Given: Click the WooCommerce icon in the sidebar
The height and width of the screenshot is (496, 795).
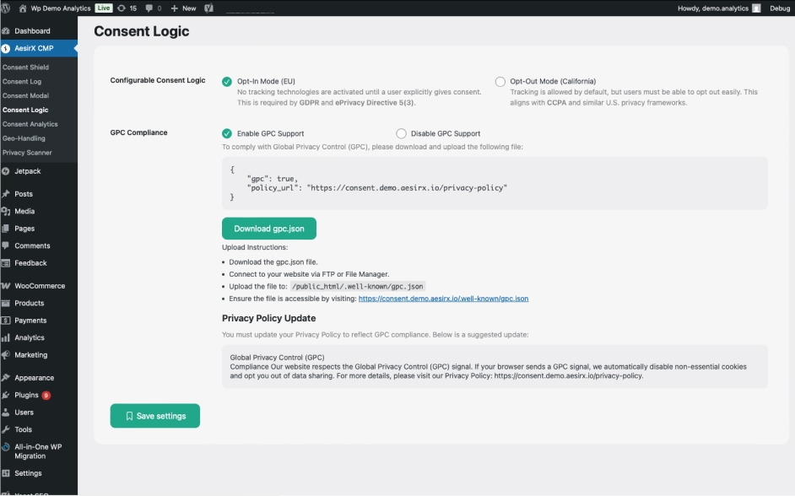Looking at the screenshot, I should click(x=6, y=286).
